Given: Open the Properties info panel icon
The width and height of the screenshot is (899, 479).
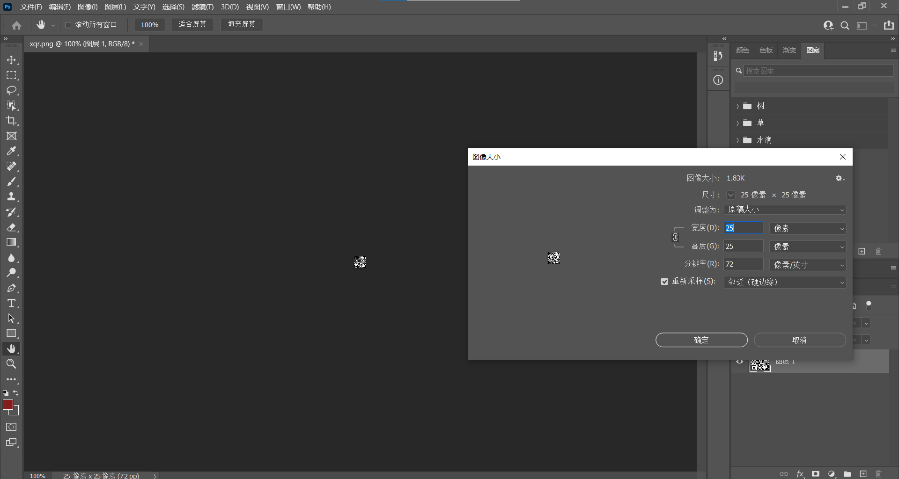Looking at the screenshot, I should 718,80.
